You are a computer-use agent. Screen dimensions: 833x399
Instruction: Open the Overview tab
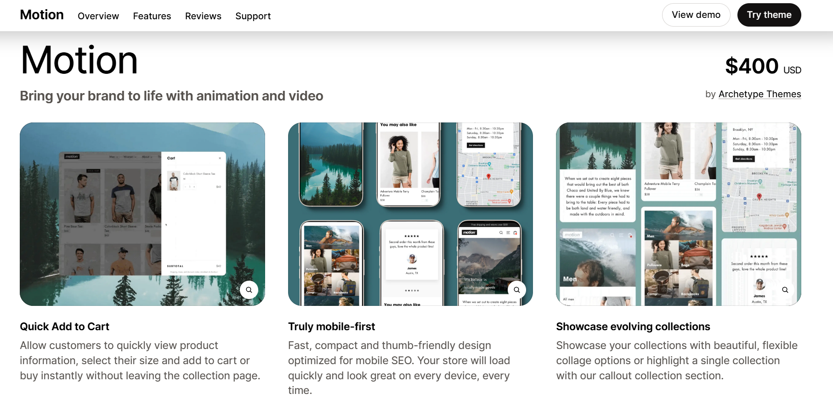(x=98, y=16)
